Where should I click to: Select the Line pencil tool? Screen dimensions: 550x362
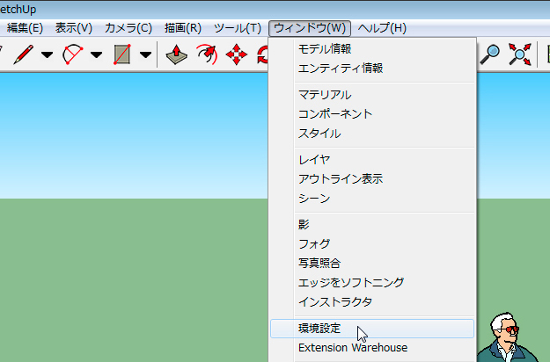24,54
